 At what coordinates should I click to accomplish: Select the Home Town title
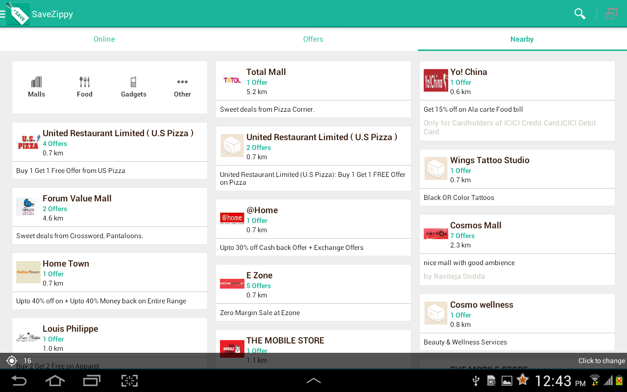(x=66, y=264)
